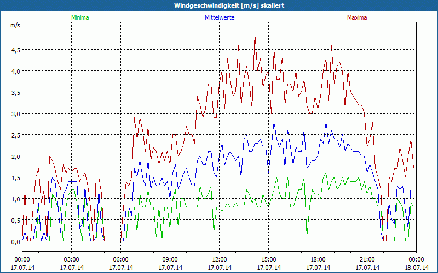Click the '4,5' y-axis value
Viewport: 438px width, 273px height.
click(x=16, y=50)
